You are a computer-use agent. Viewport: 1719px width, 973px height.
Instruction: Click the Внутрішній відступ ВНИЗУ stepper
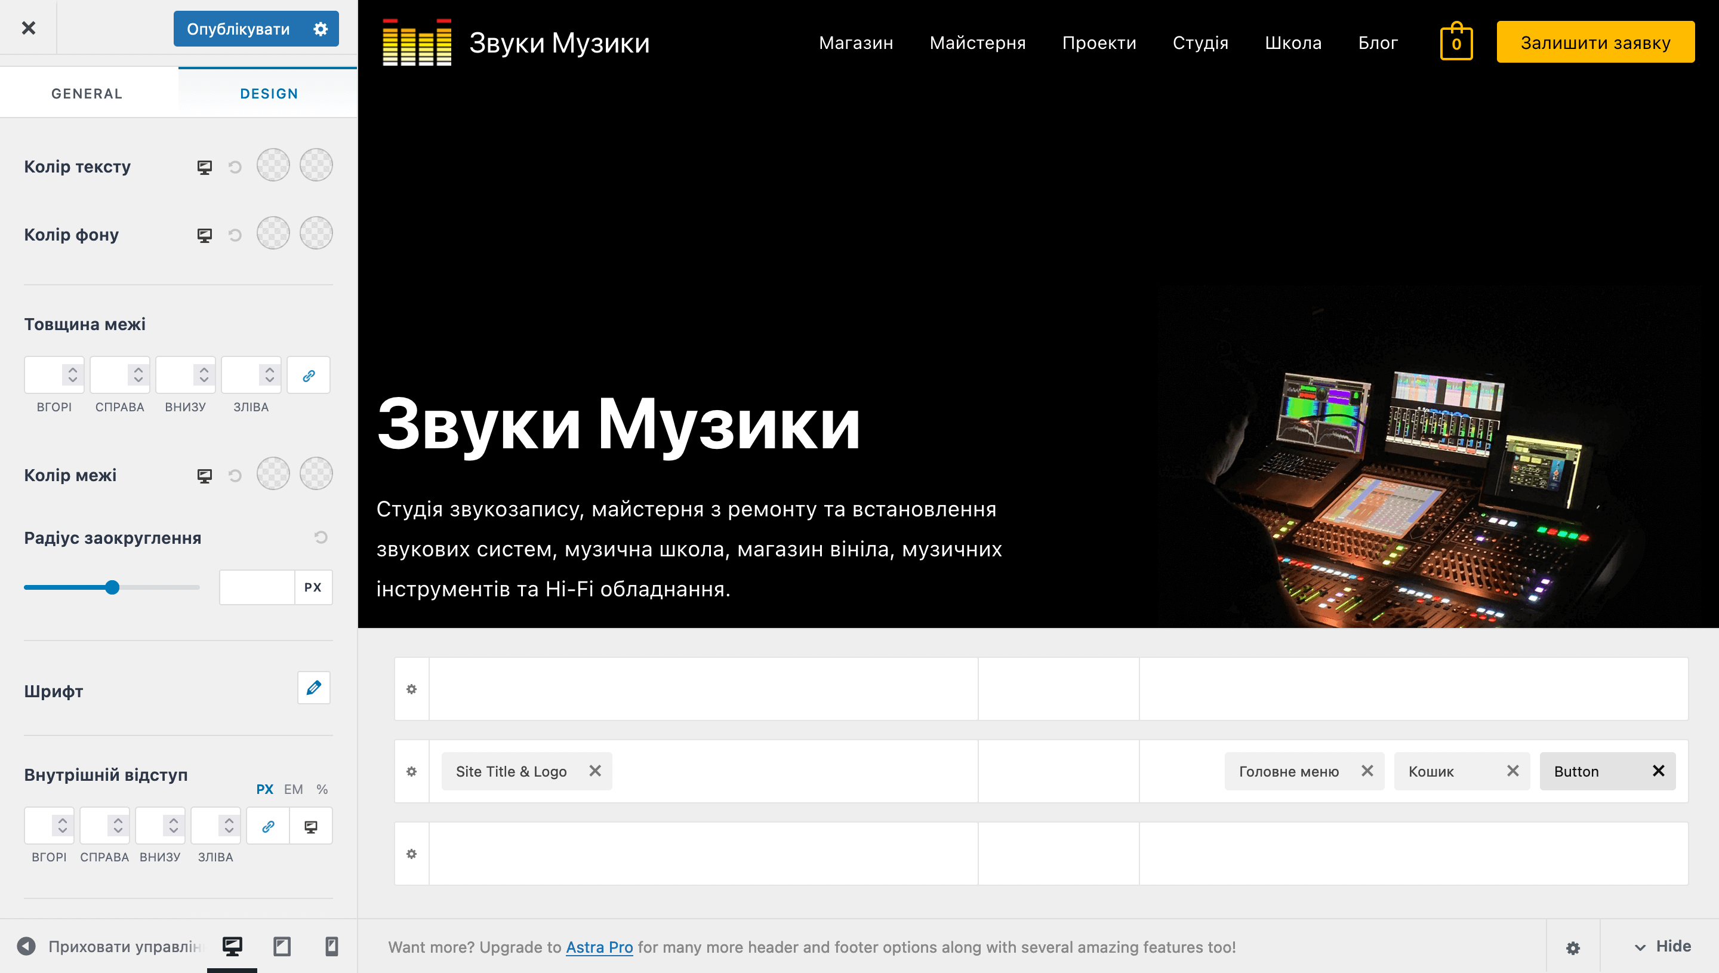click(173, 826)
